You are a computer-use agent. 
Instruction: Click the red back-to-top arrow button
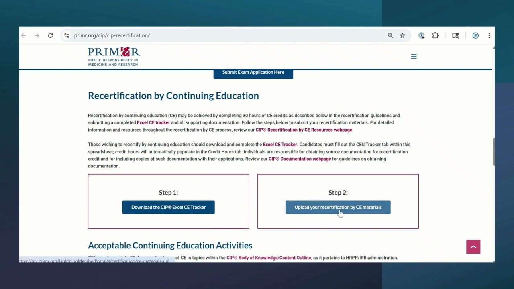pyautogui.click(x=473, y=247)
